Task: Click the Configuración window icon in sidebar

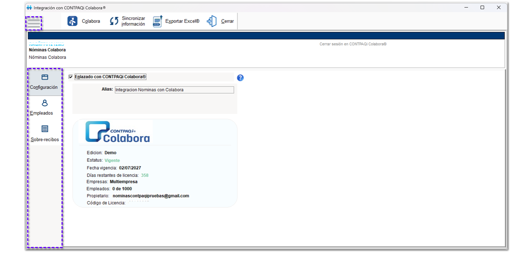Action: pos(45,77)
